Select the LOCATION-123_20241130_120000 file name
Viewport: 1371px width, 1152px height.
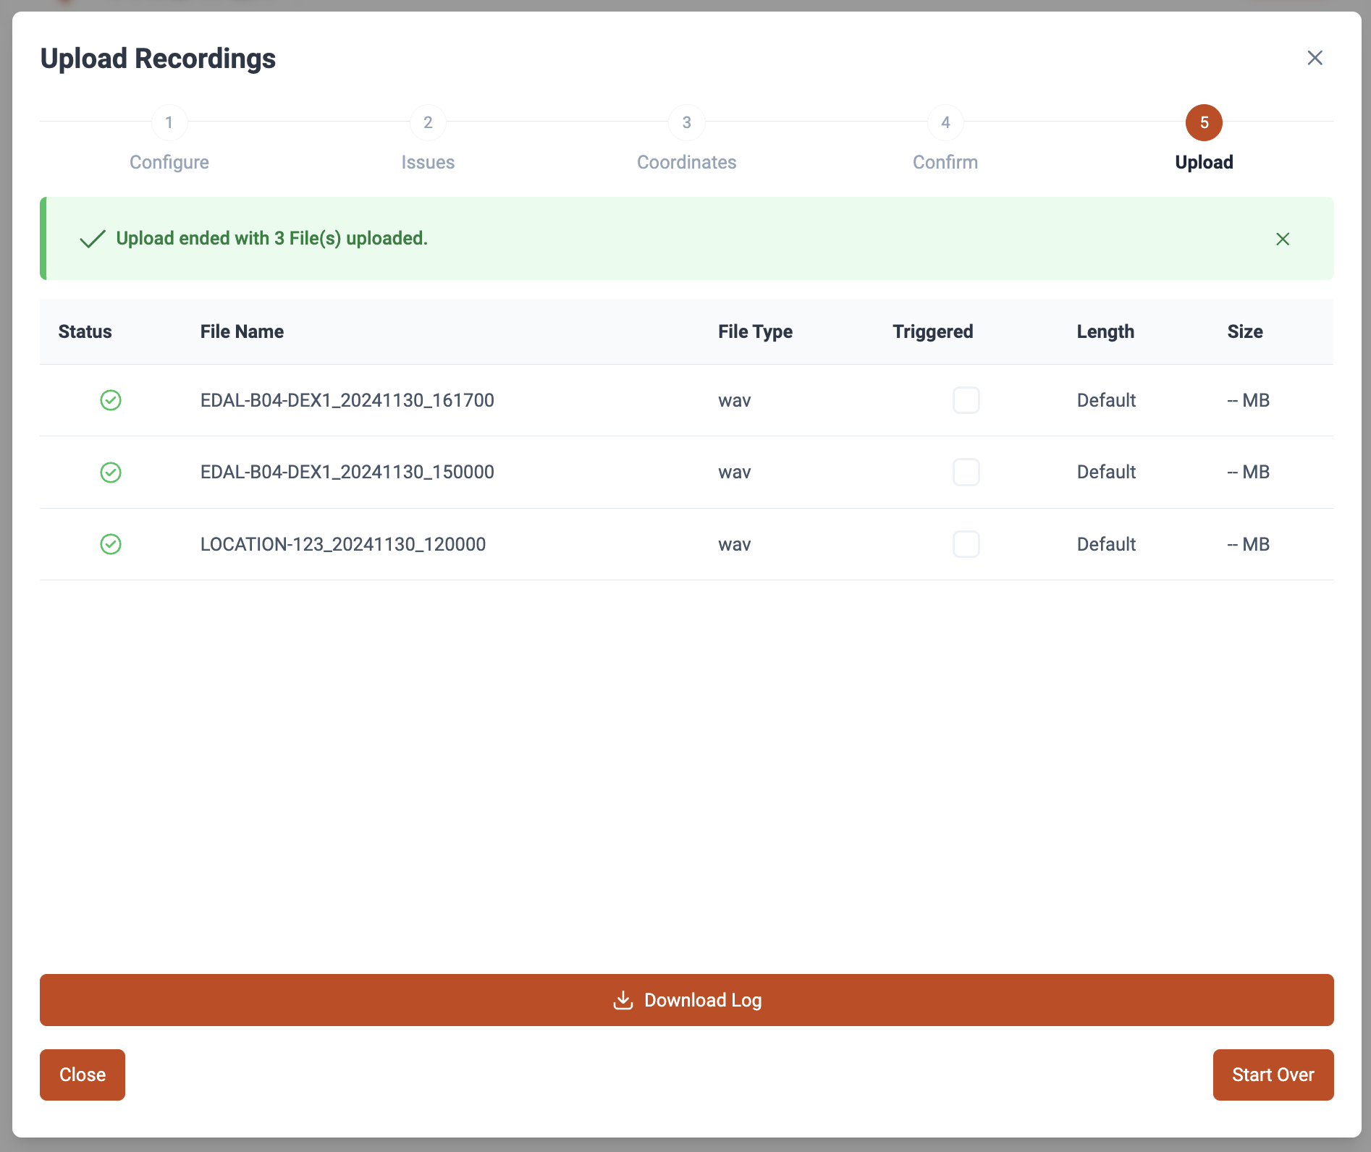coord(342,544)
